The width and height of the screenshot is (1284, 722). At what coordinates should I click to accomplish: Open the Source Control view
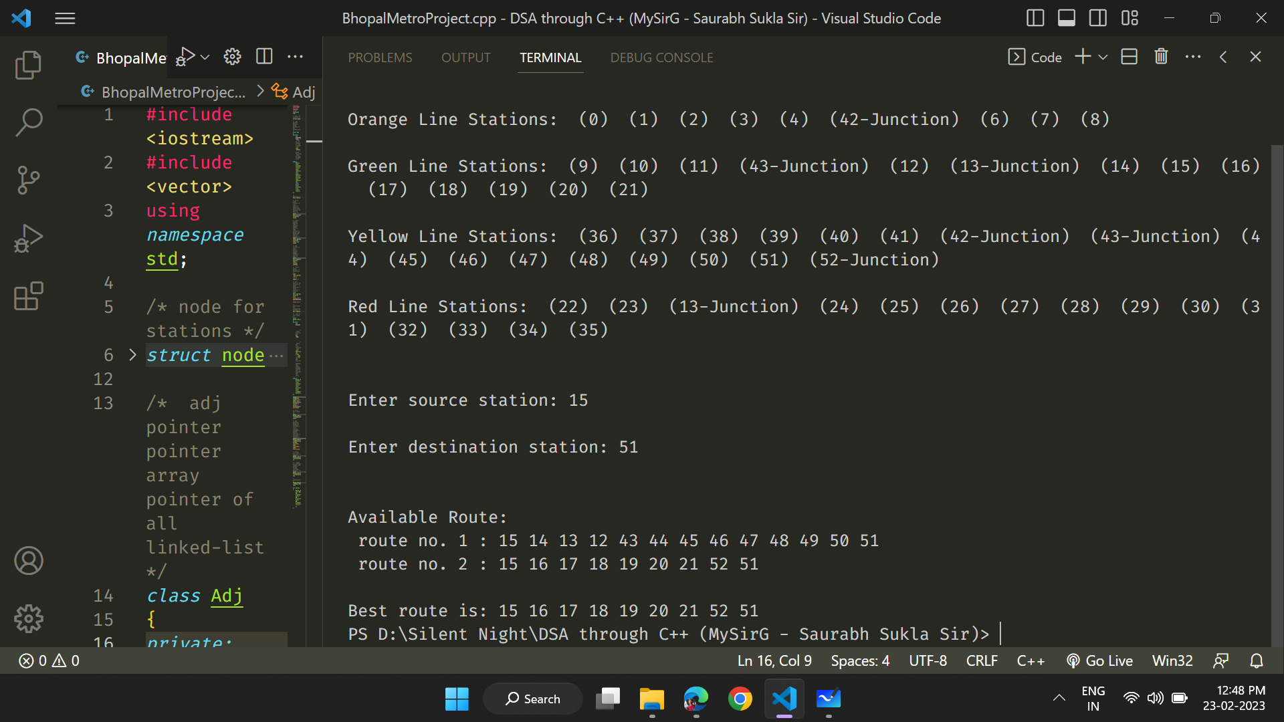tap(28, 180)
